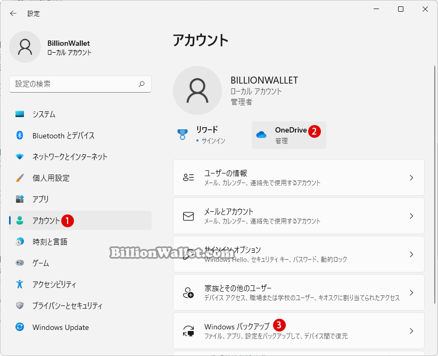Click the メールとアカウント envelope icon
Image resolution: width=438 pixels, height=356 pixels.
(188, 216)
